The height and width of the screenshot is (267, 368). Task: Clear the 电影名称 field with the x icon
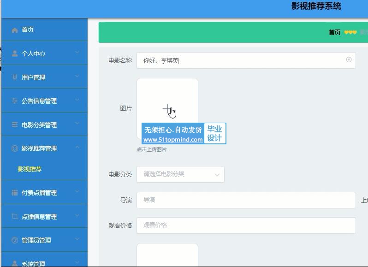[349, 59]
